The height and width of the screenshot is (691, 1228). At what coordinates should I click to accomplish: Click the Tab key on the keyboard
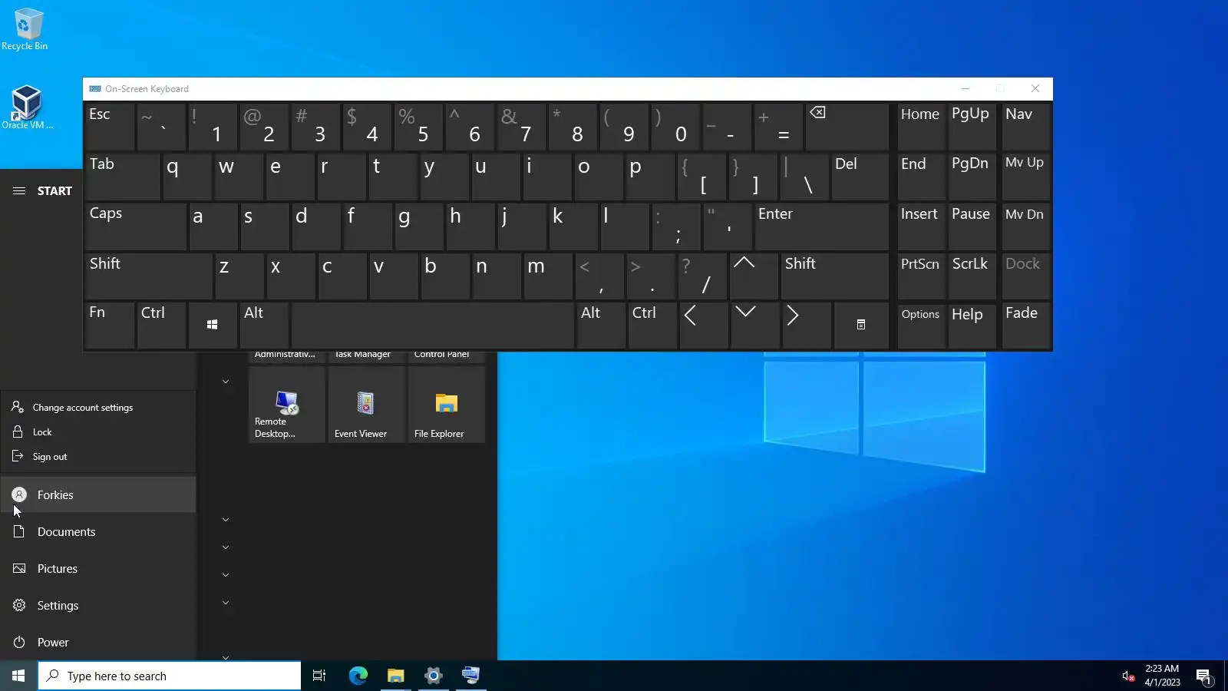123,176
